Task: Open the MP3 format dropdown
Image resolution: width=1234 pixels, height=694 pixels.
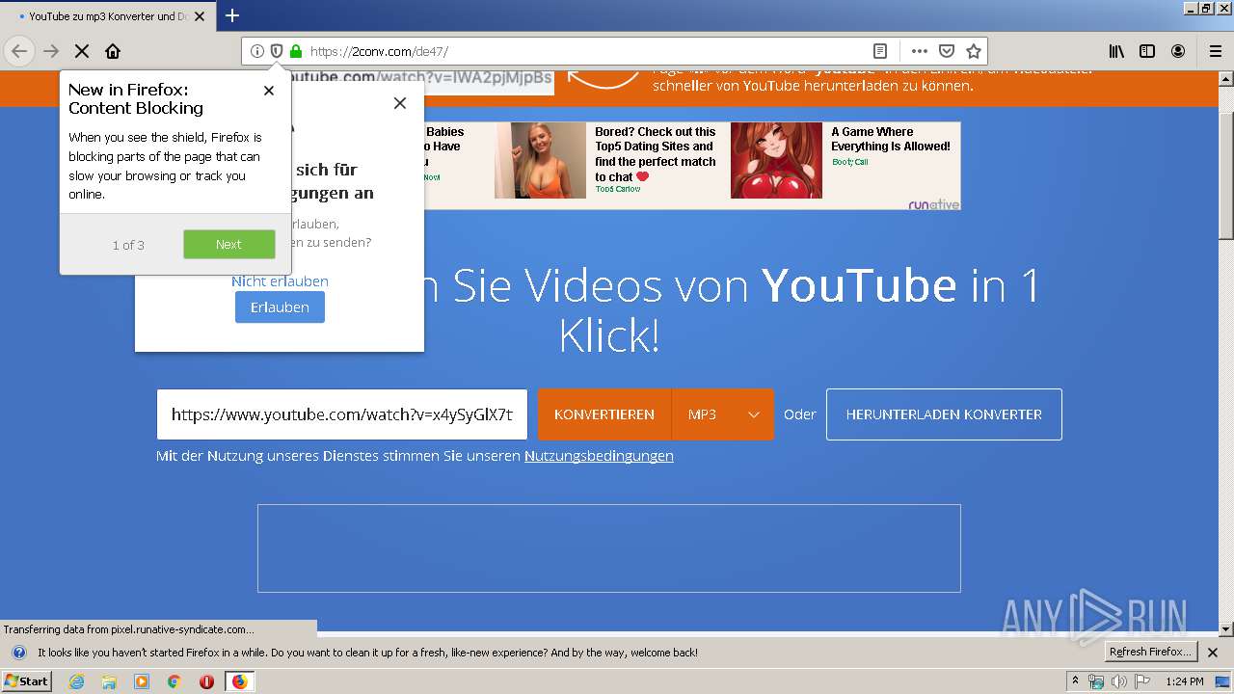Action: (x=723, y=414)
